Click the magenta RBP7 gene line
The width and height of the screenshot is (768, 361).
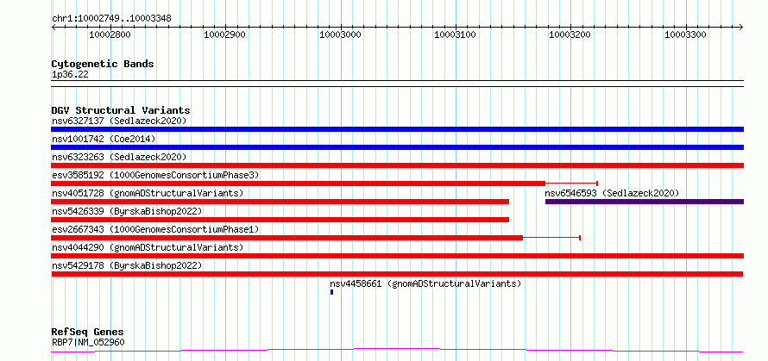(x=397, y=351)
